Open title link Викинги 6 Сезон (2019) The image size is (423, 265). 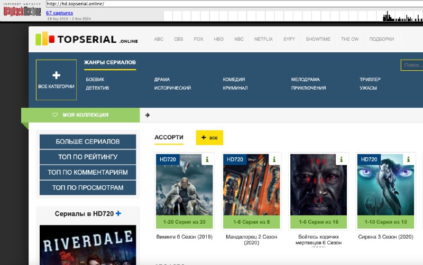click(x=185, y=236)
